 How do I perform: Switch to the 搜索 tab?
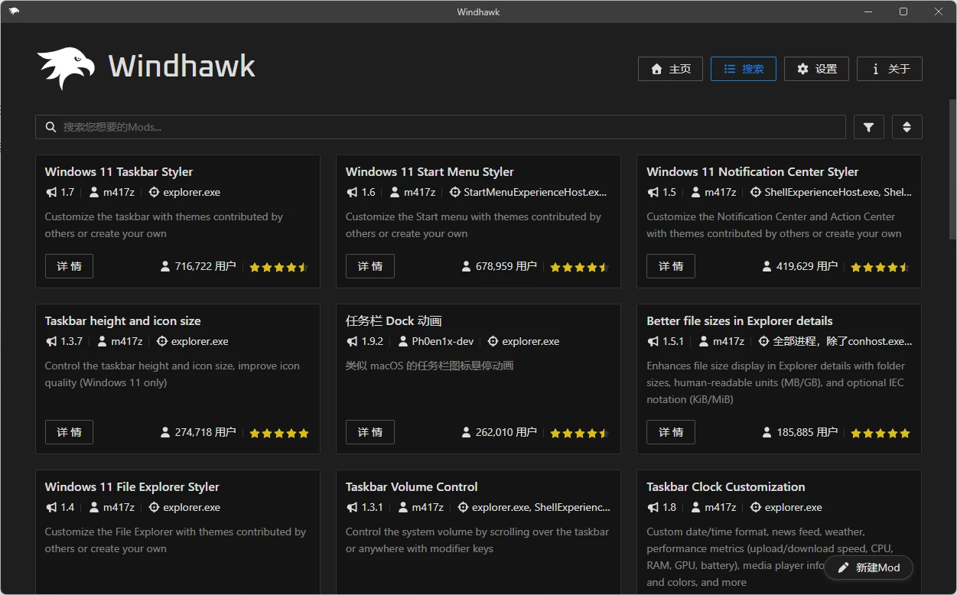[x=743, y=69]
